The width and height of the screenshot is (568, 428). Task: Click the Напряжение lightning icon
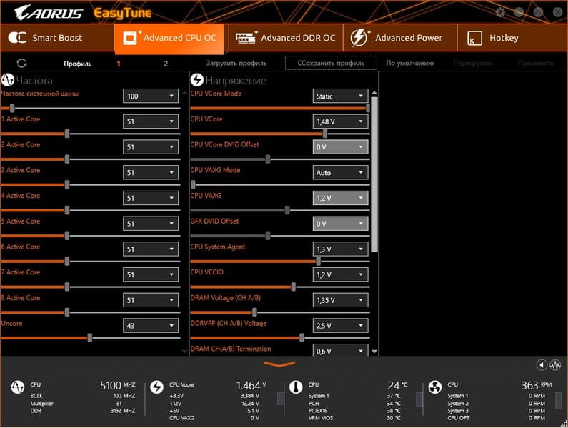(x=197, y=80)
